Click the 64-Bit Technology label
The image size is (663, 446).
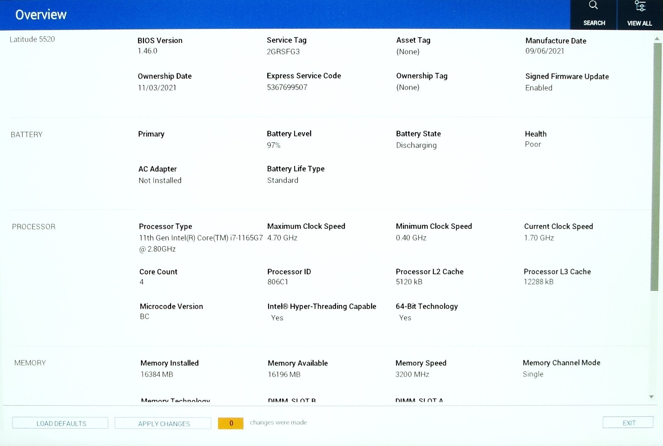[427, 307]
